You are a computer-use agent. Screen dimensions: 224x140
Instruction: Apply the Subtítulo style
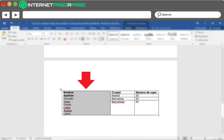coord(184,36)
